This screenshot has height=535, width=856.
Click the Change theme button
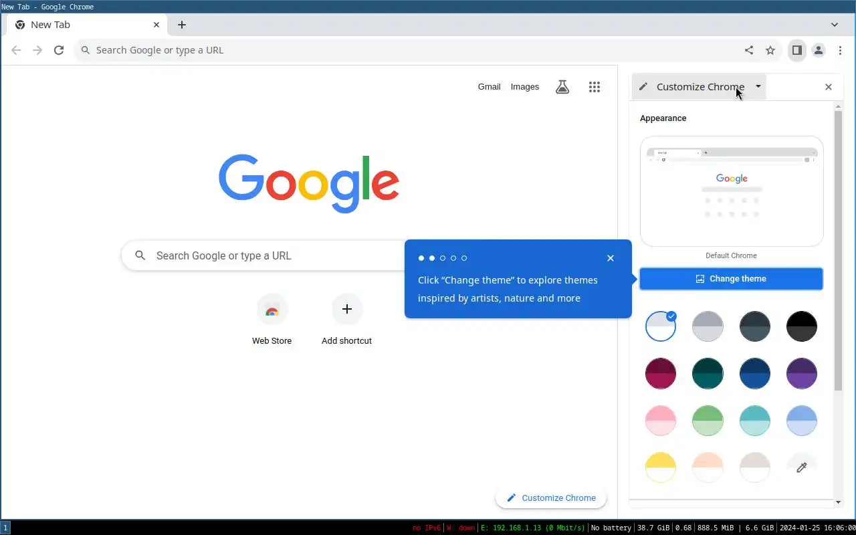click(732, 279)
